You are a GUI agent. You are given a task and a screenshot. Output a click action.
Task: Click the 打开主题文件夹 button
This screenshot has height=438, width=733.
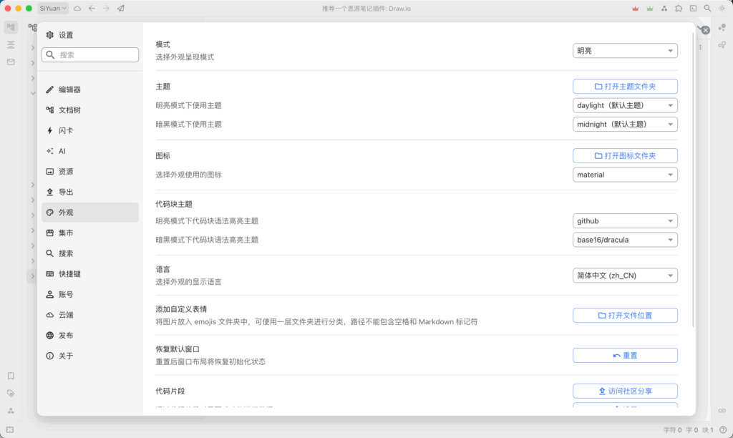click(625, 87)
